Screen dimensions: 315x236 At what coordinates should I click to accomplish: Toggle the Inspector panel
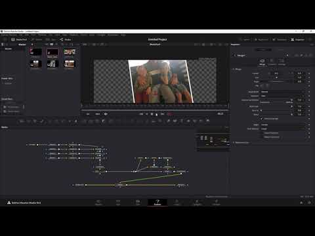click(x=297, y=39)
